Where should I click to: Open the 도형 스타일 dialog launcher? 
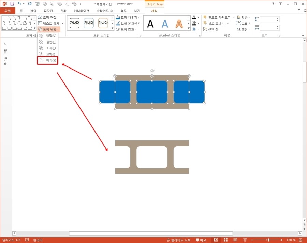[140, 35]
